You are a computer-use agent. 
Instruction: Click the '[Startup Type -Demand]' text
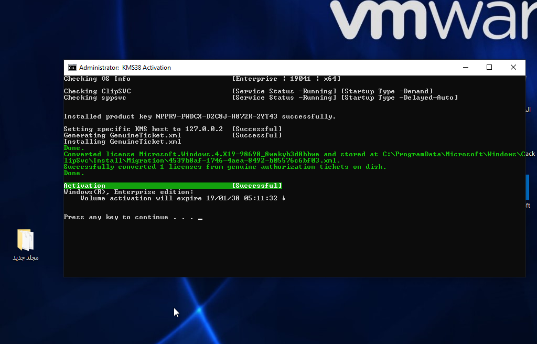[x=387, y=91]
